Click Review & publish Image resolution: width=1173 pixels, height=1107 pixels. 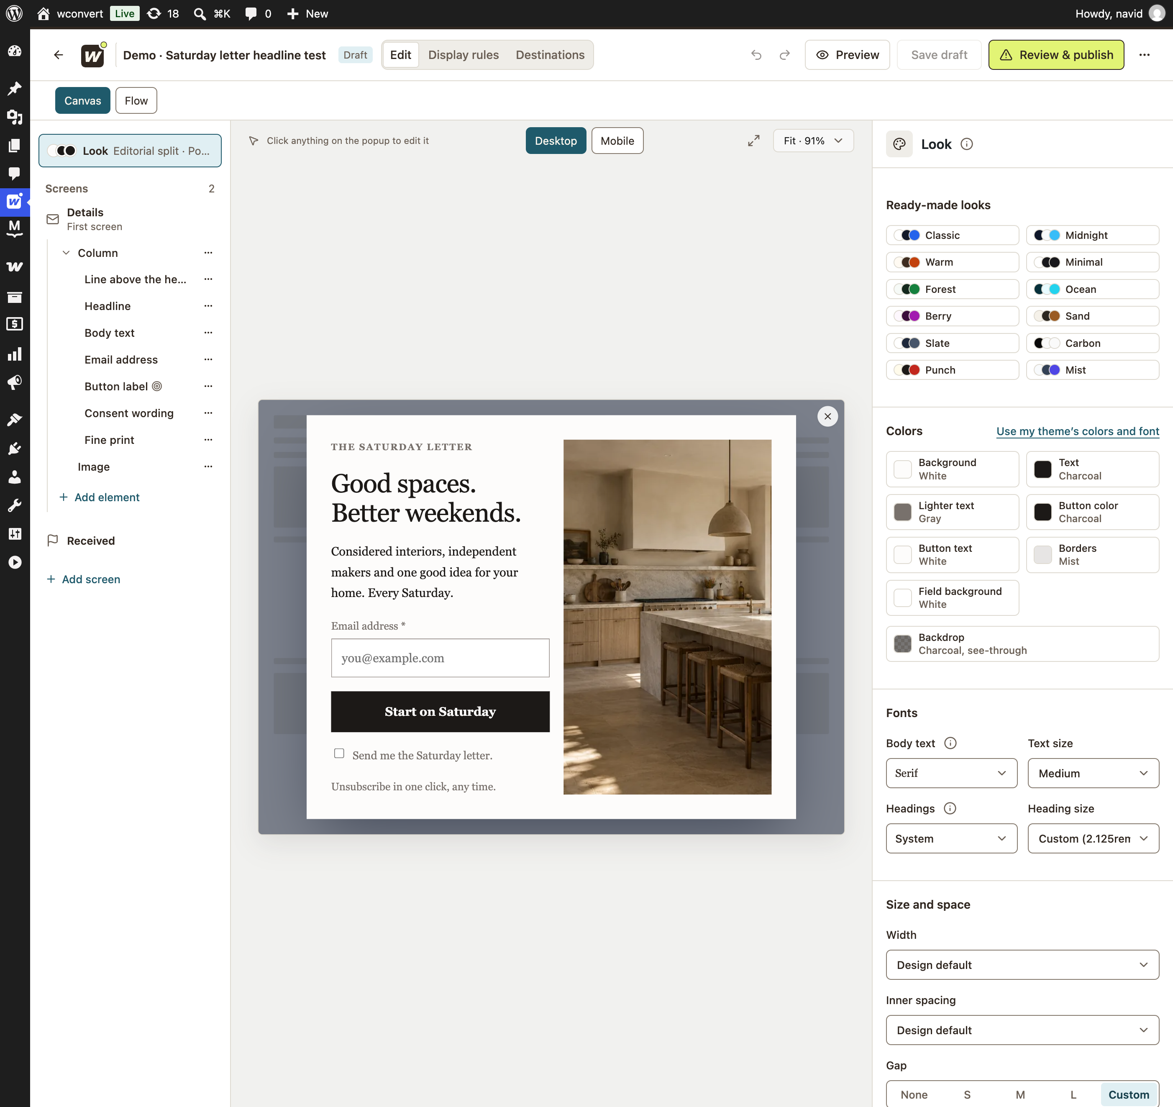(x=1055, y=55)
